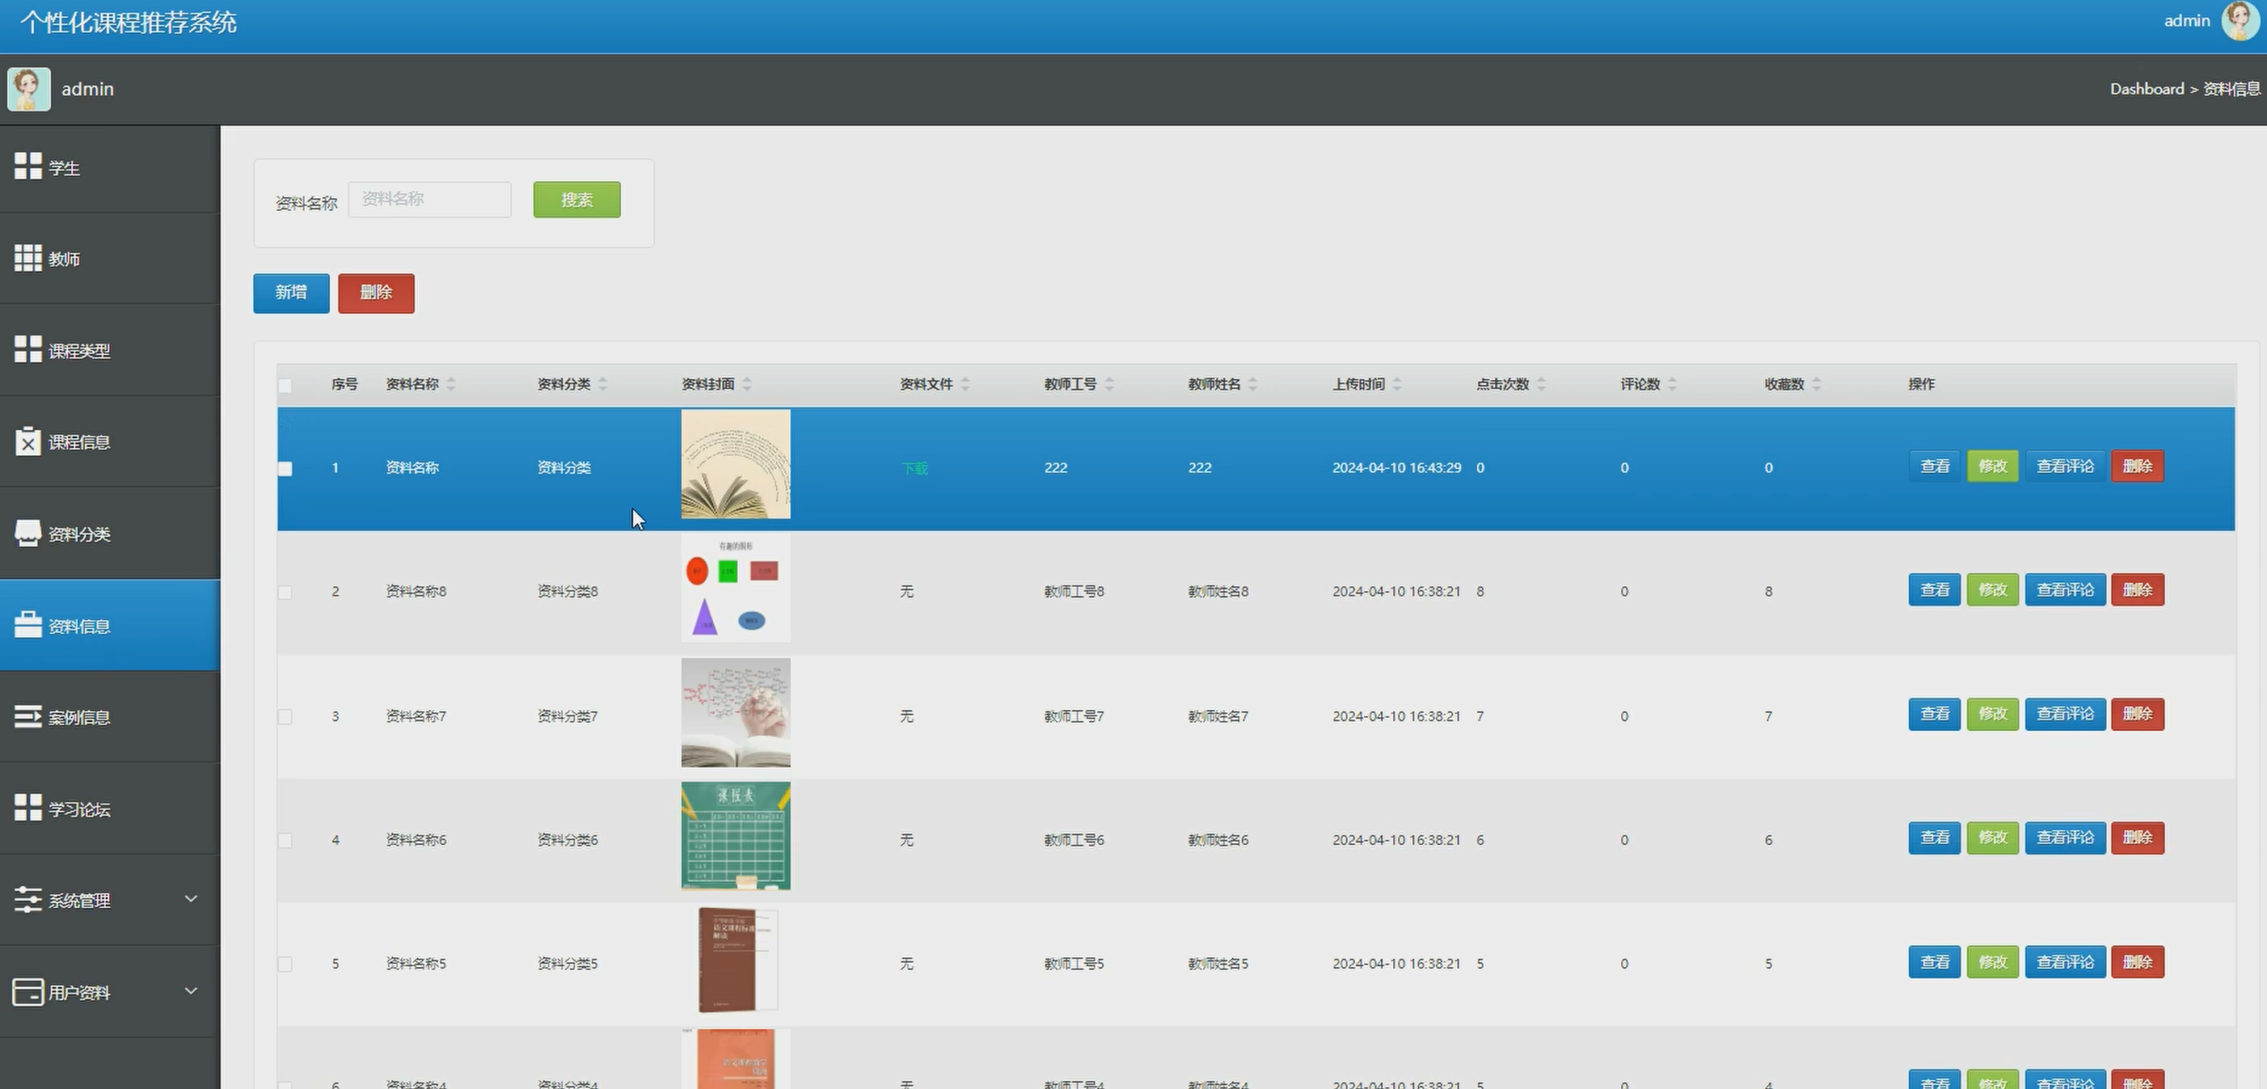Click 修改 for row 资料名称7
Image resolution: width=2267 pixels, height=1089 pixels.
(x=1992, y=714)
